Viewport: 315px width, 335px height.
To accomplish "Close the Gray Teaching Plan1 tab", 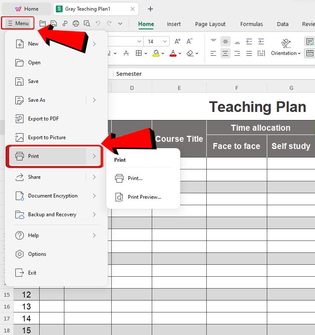I will (133, 9).
